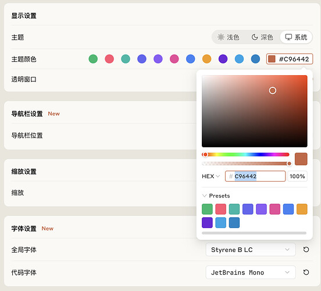Choose the green theme color circle

pos(93,59)
